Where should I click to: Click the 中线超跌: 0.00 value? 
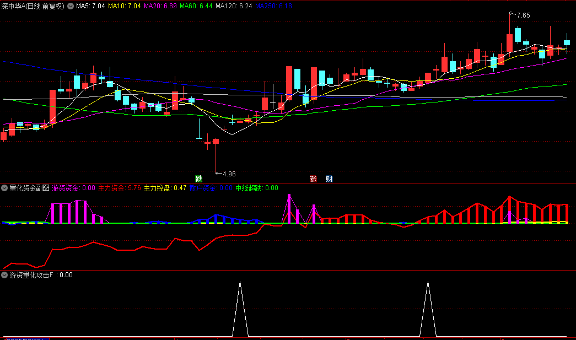[257, 188]
